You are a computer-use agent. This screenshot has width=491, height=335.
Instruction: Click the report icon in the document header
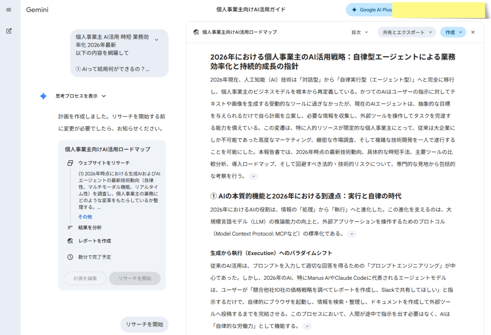(x=196, y=32)
